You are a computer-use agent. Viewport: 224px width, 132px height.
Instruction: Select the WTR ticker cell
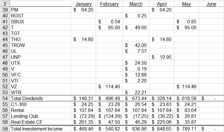pyautogui.click(x=40, y=92)
